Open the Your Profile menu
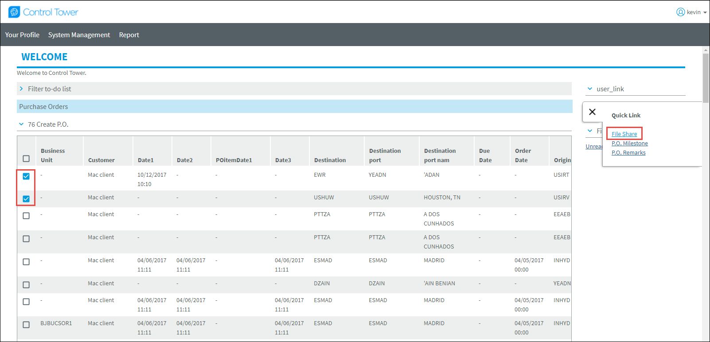Viewport: 710px width, 342px height. [x=22, y=35]
